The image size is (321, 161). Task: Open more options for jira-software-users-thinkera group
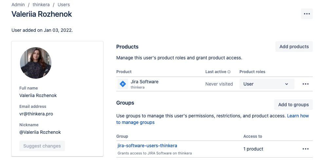305,149
